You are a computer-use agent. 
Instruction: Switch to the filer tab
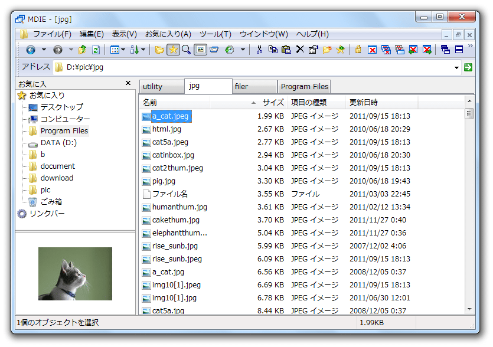(x=254, y=87)
